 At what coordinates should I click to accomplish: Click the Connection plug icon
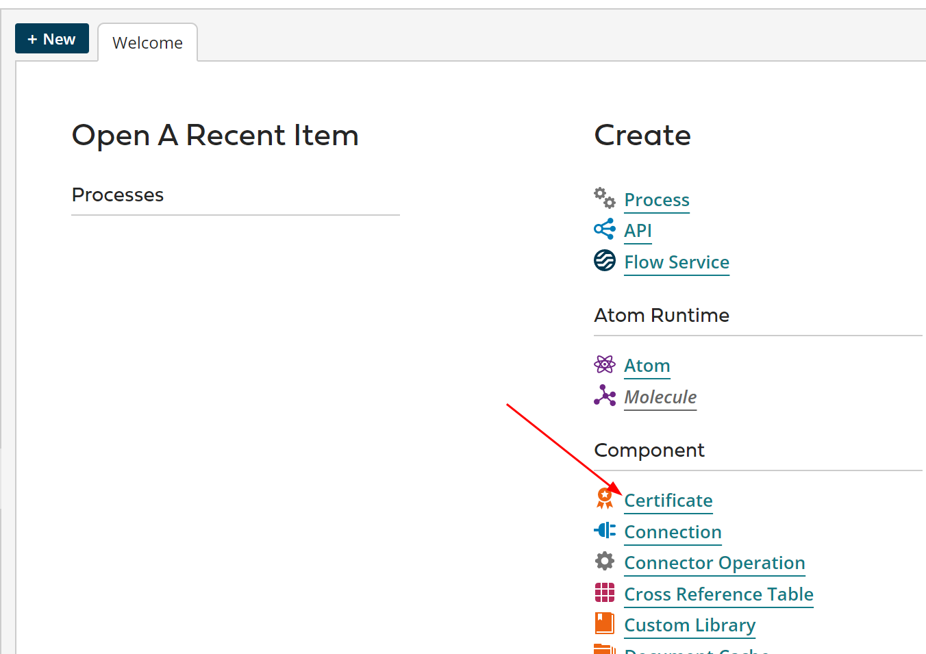[x=605, y=530]
